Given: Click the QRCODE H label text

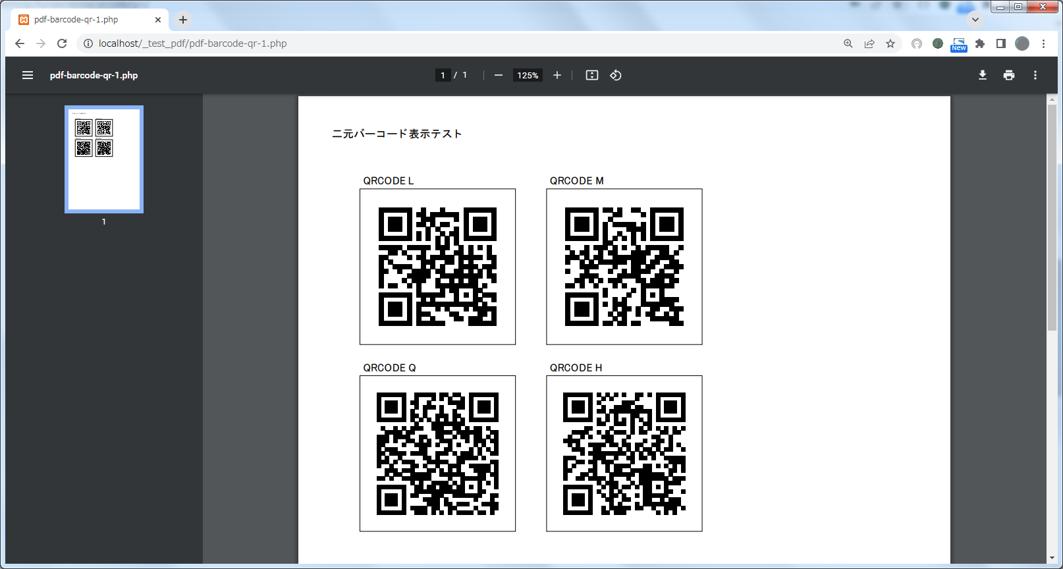Looking at the screenshot, I should [x=576, y=367].
